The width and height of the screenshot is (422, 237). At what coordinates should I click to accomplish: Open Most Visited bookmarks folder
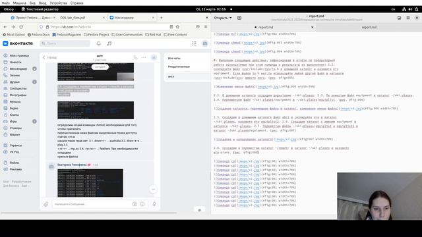pyautogui.click(x=14, y=35)
